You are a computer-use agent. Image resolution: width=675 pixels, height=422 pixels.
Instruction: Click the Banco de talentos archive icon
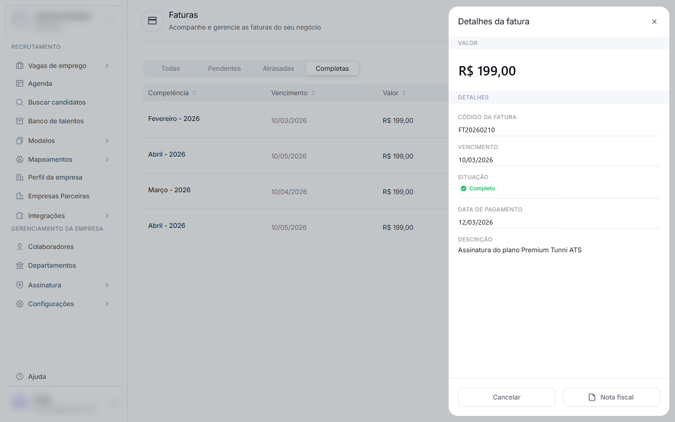pos(20,121)
